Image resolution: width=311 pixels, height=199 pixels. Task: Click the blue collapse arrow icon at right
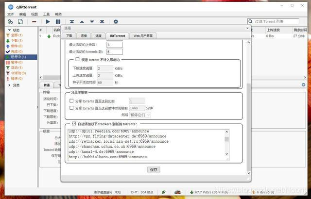click(303, 85)
